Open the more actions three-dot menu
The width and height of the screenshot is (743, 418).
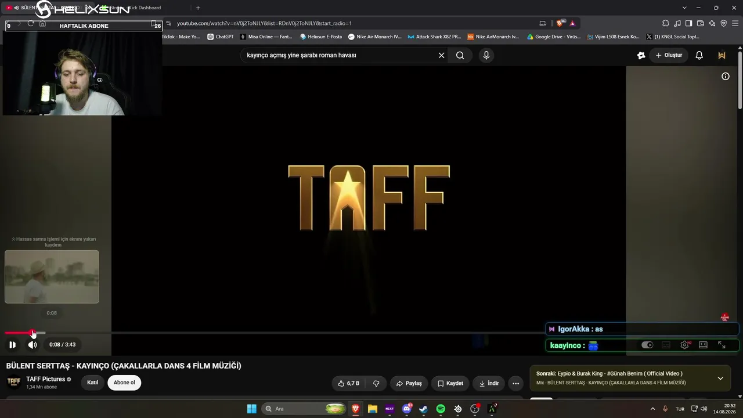pyautogui.click(x=515, y=383)
